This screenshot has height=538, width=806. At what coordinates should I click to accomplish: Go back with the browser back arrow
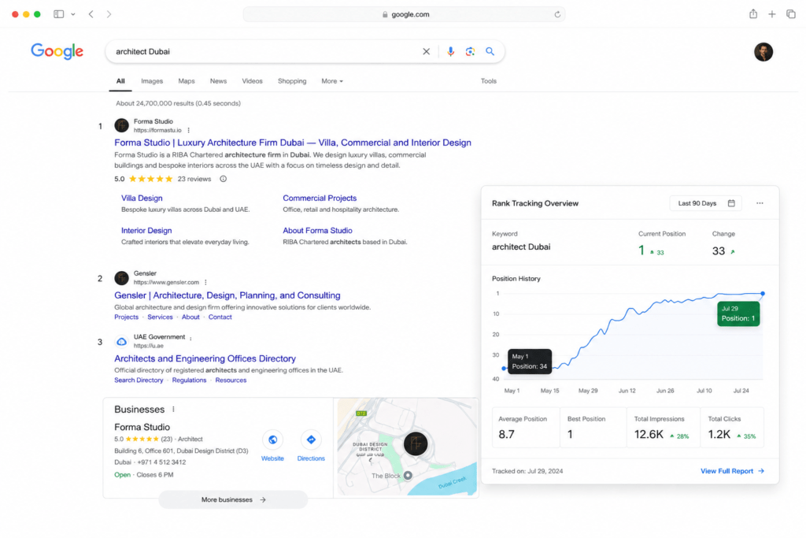pos(91,14)
